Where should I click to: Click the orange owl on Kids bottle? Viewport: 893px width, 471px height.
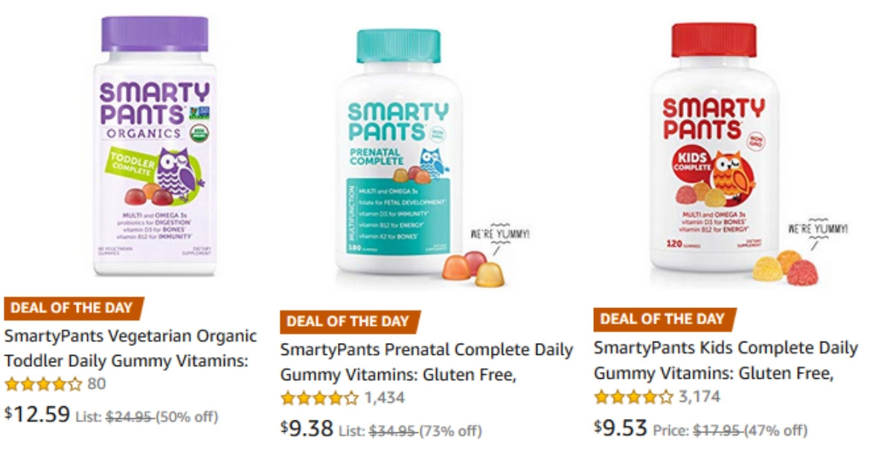(734, 173)
